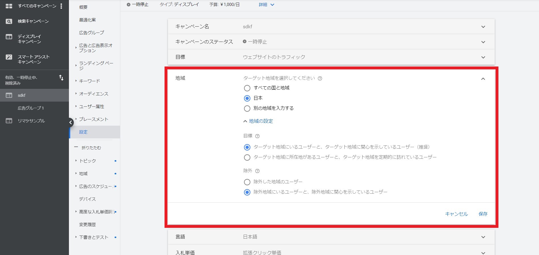
Task: Select the 別の地域を入力する radio option
Action: coord(247,108)
